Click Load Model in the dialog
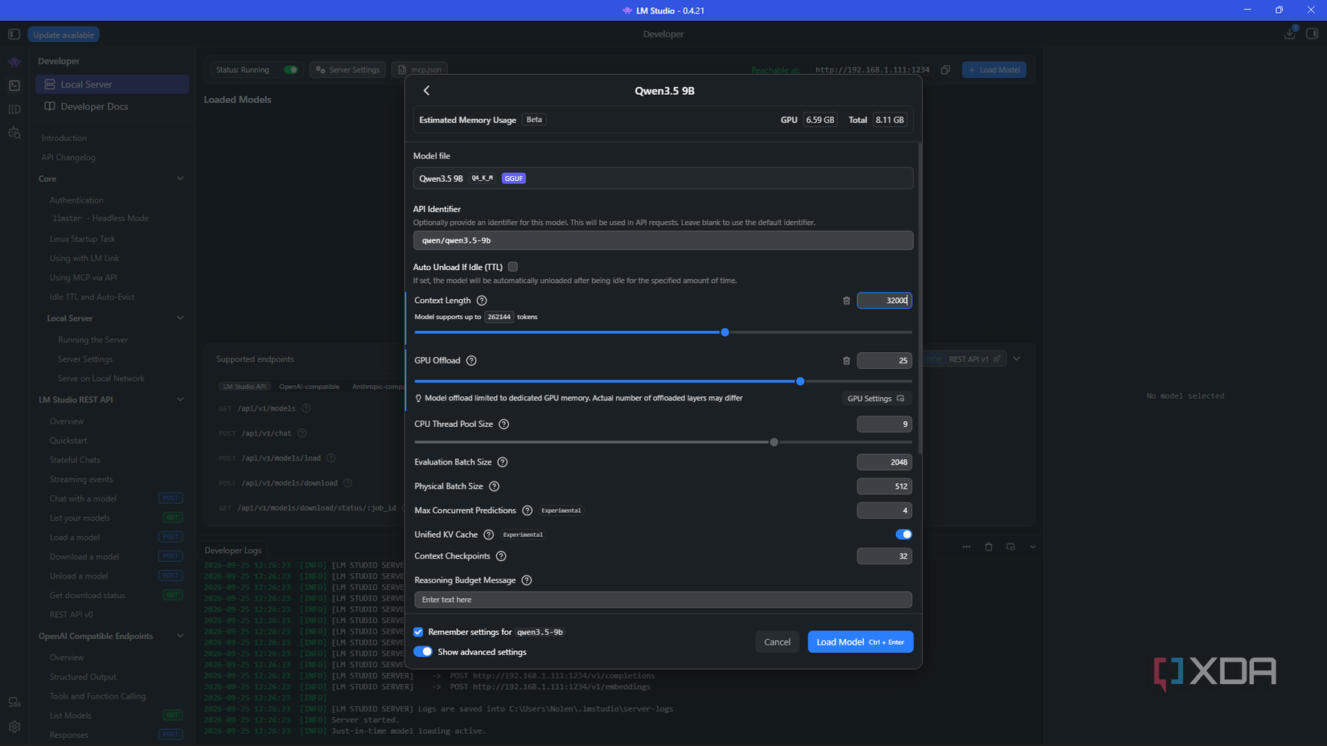Viewport: 1327px width, 746px height. (x=861, y=641)
